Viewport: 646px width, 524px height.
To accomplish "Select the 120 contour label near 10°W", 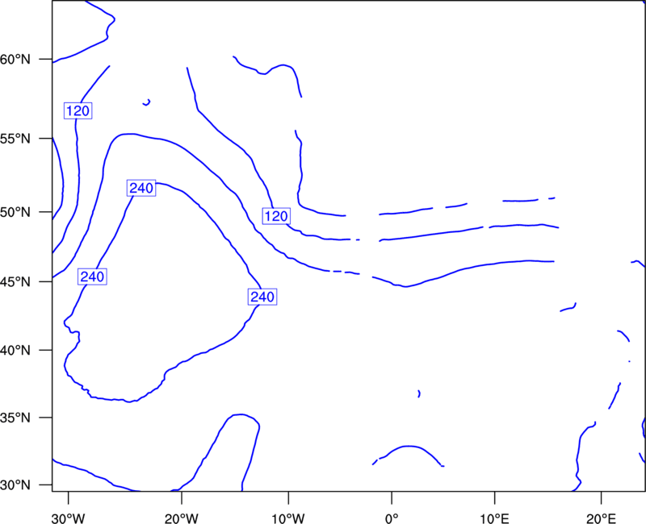I will (x=276, y=216).
